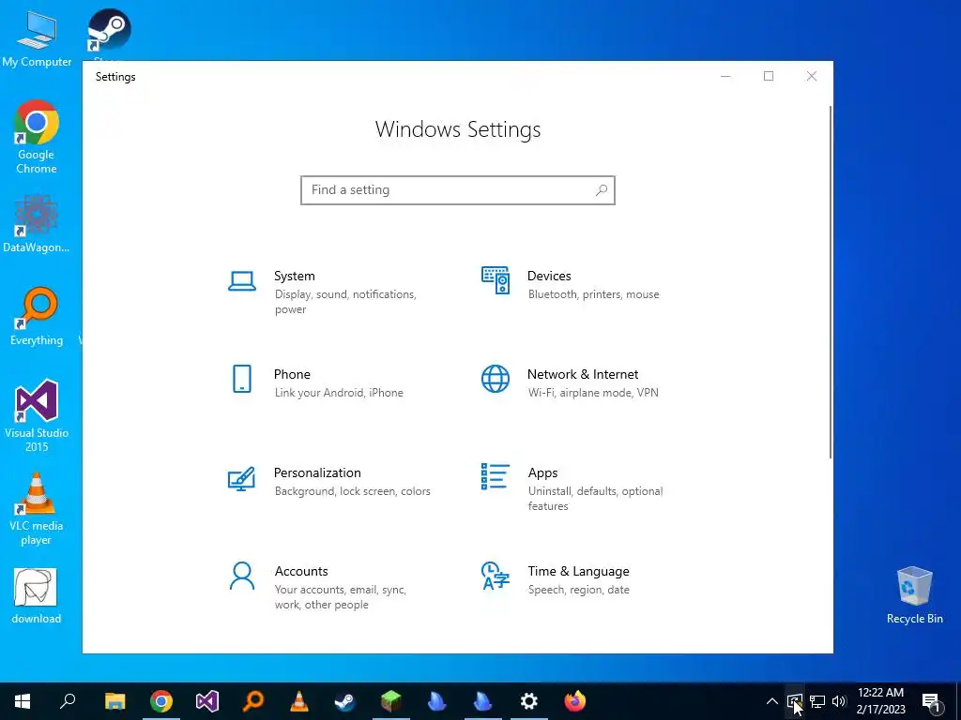Select the Visual Studio 2015 desktop shortcut
961x720 pixels.
37,416
